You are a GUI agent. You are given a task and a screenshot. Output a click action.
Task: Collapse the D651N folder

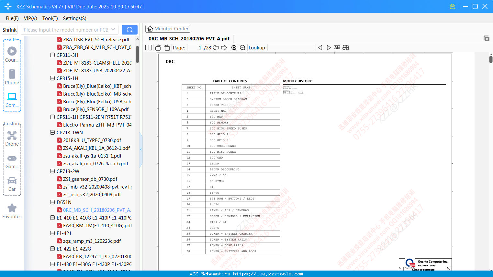tap(52, 202)
